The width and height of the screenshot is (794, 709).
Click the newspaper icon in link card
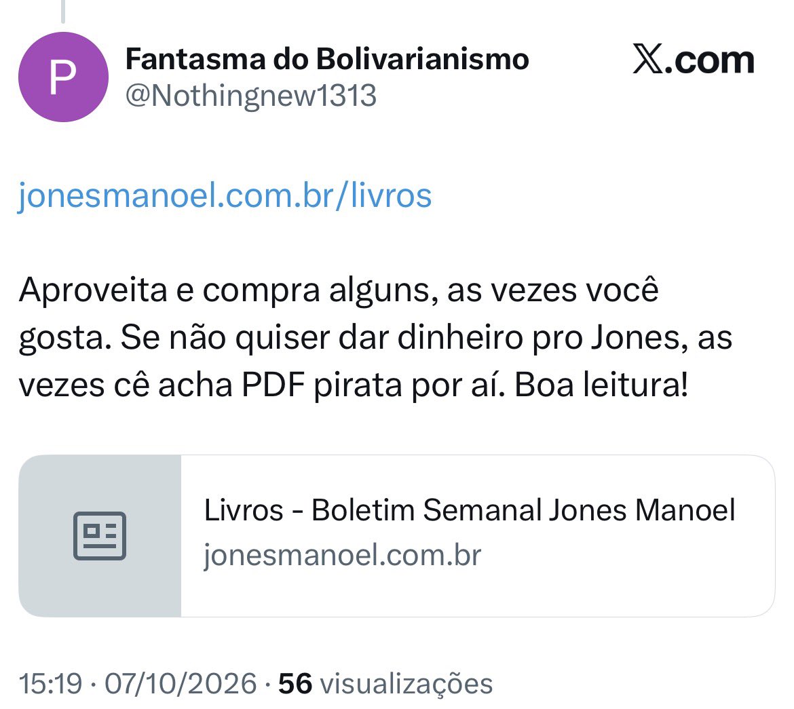(100, 536)
